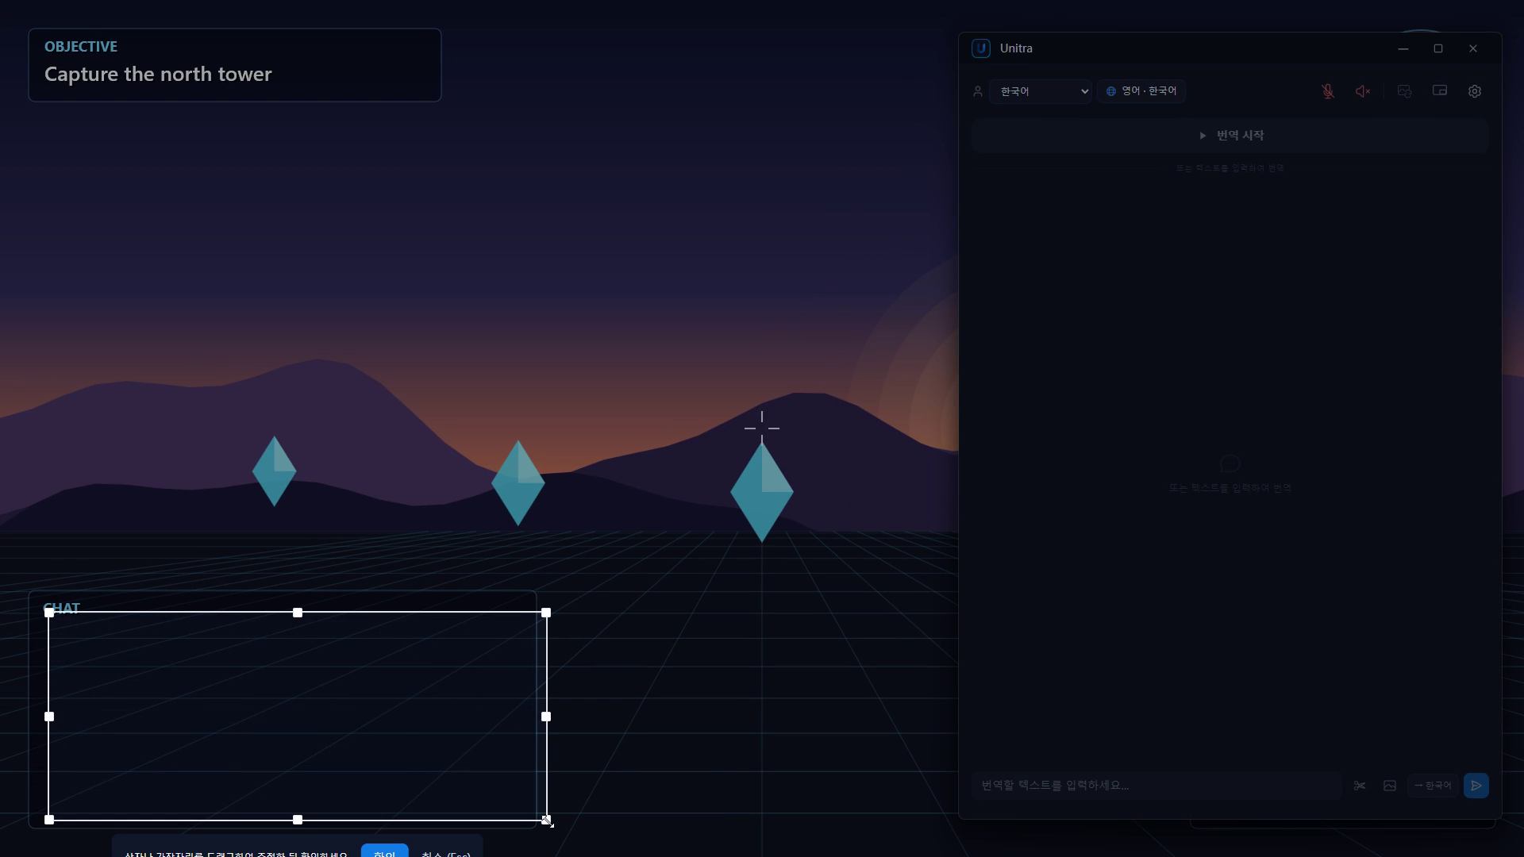The height and width of the screenshot is (857, 1524).
Task: Click the OBJECTIVE label in the game HUD
Action: 81,47
